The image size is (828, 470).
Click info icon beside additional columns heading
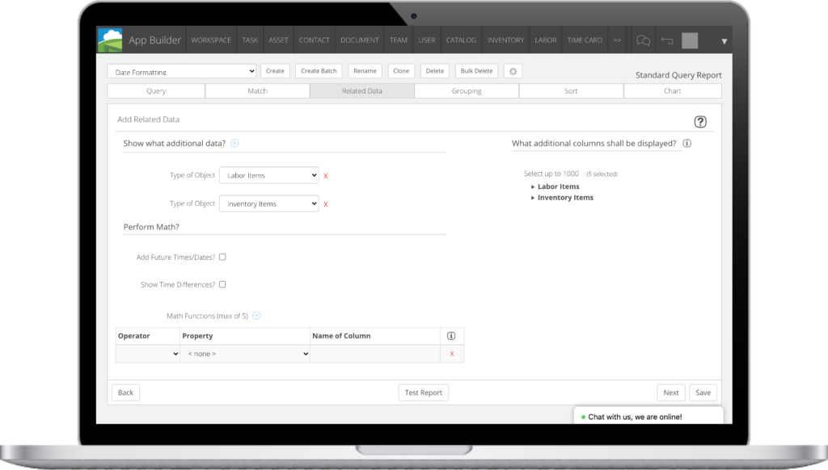pos(687,143)
